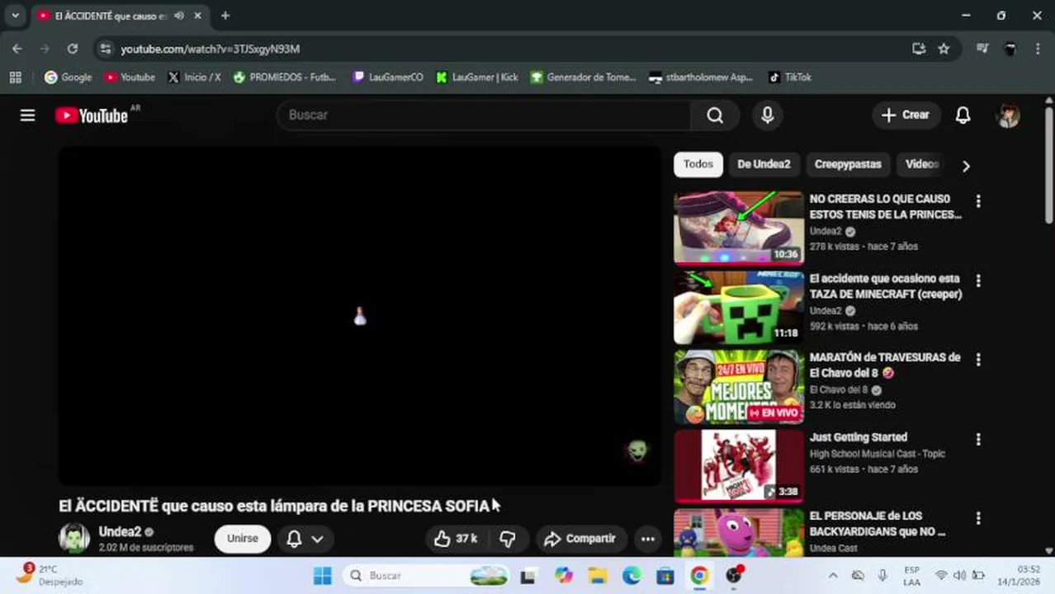Open Undea2 channel name link
Viewport: 1055px width, 594px height.
tap(120, 532)
